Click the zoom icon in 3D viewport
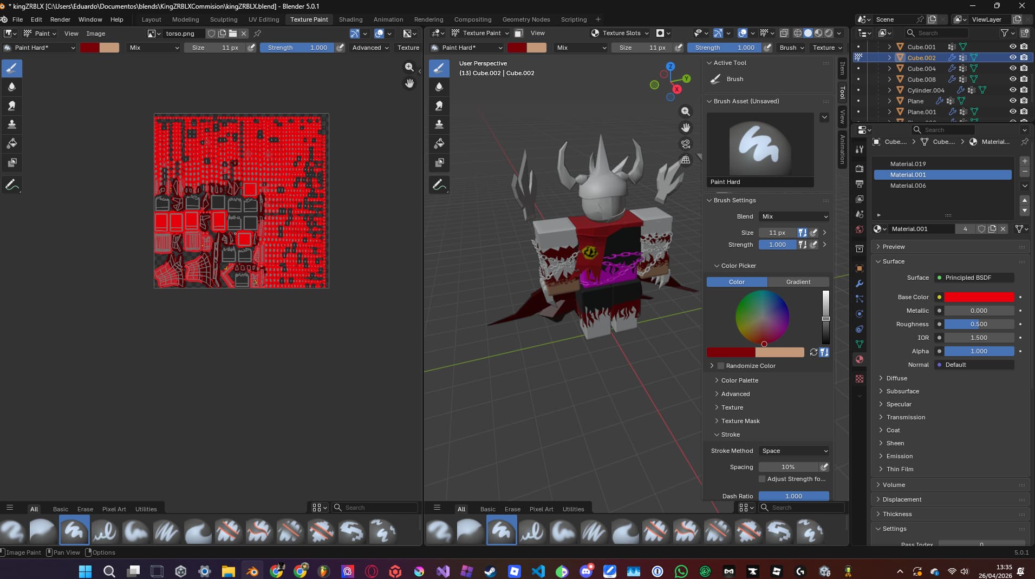 [x=686, y=111]
